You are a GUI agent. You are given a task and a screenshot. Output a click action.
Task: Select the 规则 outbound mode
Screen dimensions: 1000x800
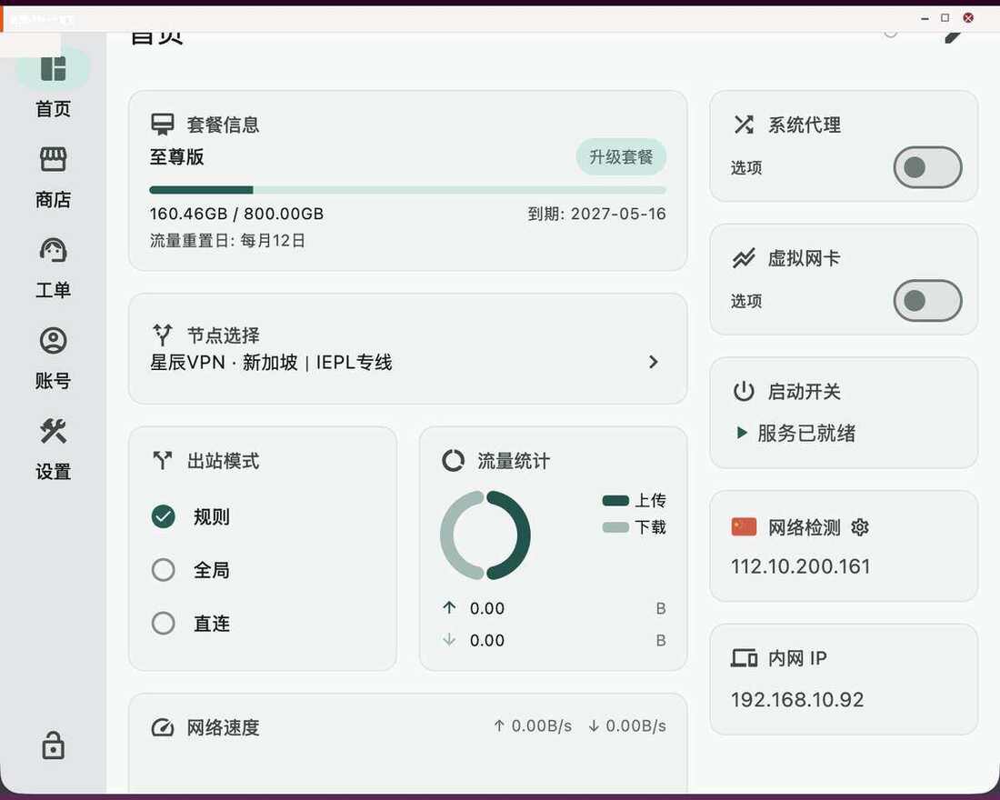tap(164, 516)
